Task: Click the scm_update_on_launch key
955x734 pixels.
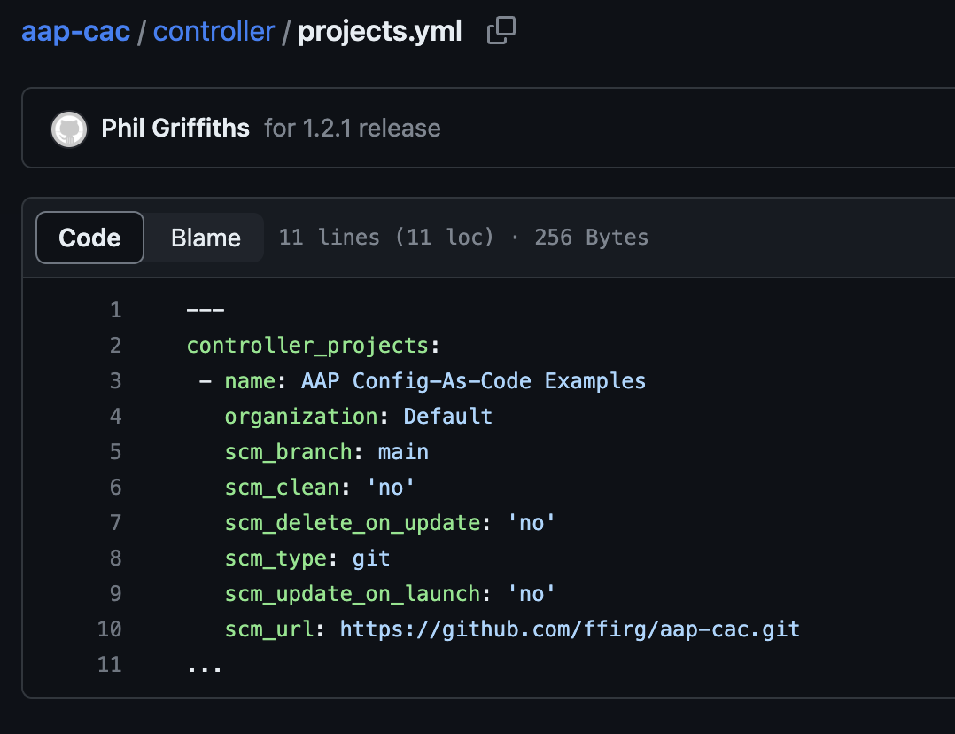Action: tap(353, 593)
